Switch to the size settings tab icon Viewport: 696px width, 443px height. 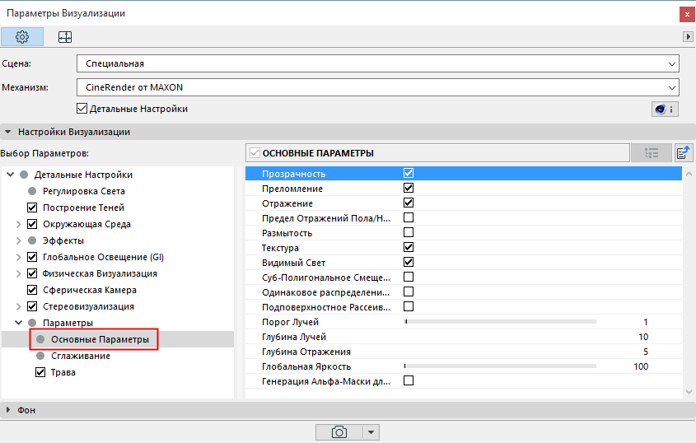[x=65, y=37]
